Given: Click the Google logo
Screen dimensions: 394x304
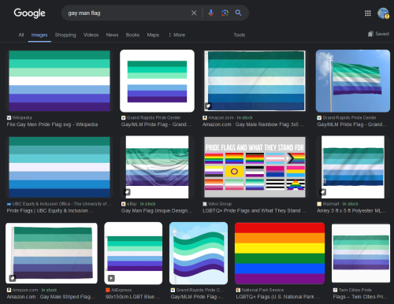Looking at the screenshot, I should tap(29, 13).
